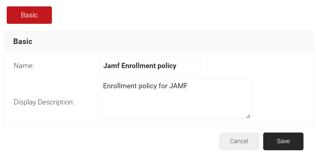Click the Display Description: label
Screen dimensions: 316x153
[44, 102]
